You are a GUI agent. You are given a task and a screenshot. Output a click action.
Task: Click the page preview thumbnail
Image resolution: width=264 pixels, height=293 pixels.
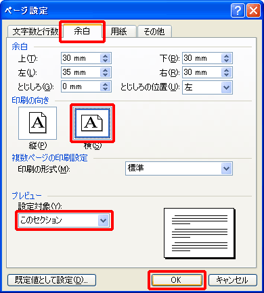tap(200, 233)
